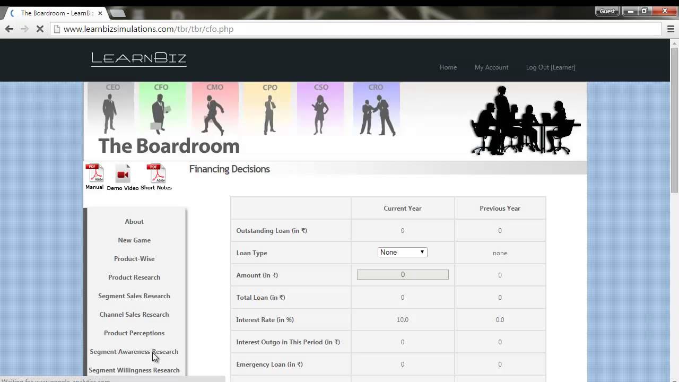Open the About sidebar item
The image size is (679, 382).
click(134, 222)
